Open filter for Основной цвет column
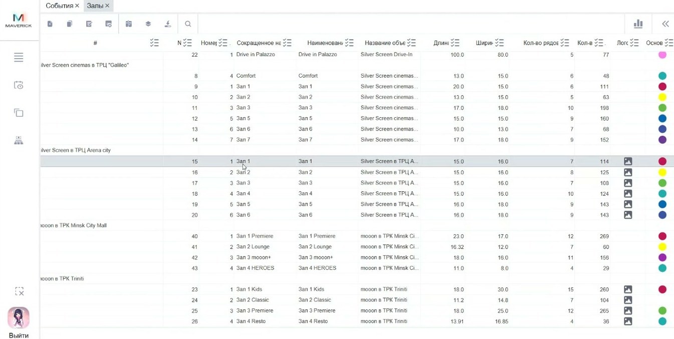The image size is (674, 339). (x=668, y=43)
